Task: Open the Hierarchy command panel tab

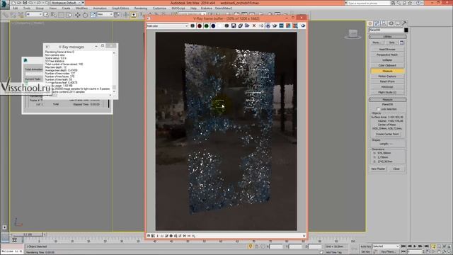Action: tap(384, 23)
